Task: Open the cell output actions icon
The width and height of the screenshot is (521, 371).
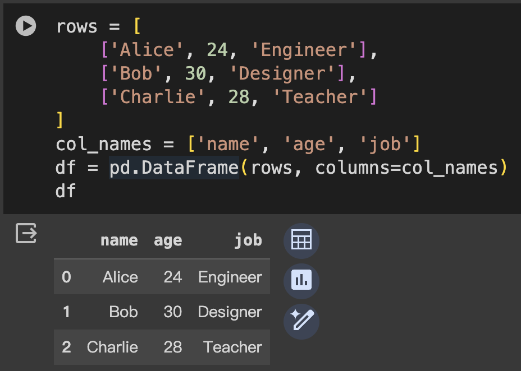Action: (26, 233)
